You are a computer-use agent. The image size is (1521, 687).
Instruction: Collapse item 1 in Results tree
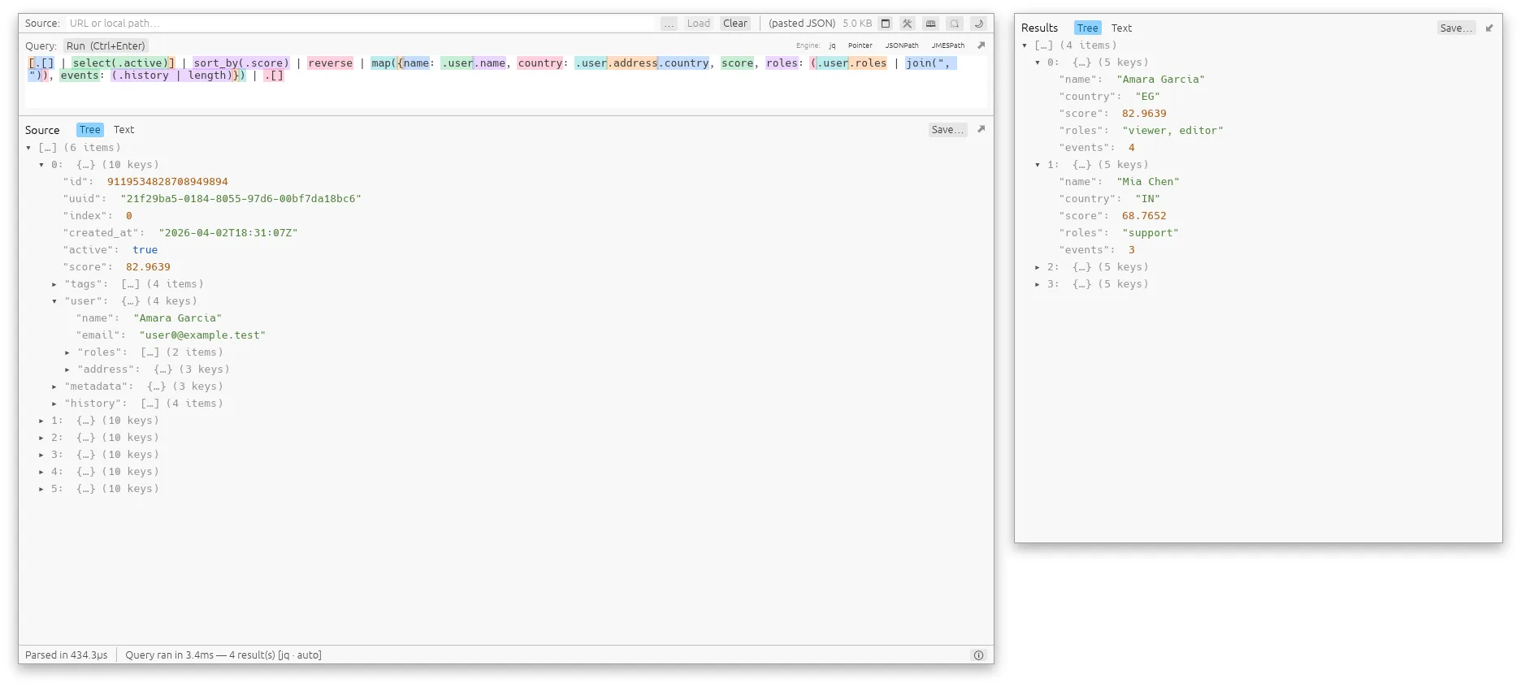tap(1038, 165)
